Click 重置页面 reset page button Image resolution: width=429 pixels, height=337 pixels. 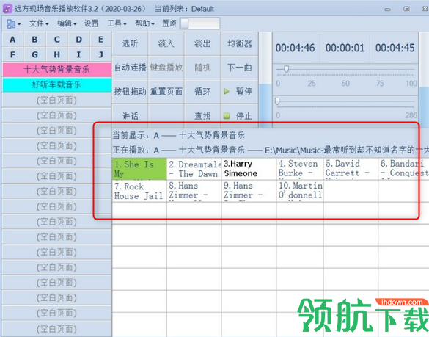[x=166, y=91]
